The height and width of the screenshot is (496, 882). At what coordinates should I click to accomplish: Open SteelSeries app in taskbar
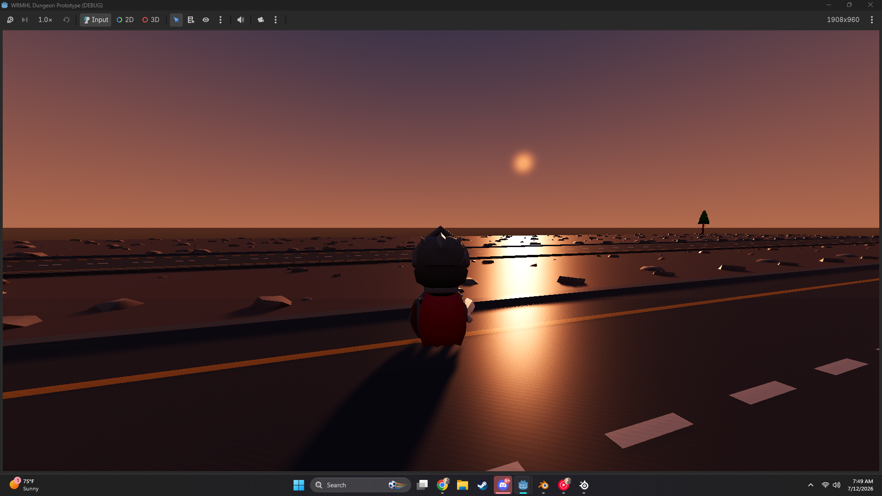click(584, 485)
